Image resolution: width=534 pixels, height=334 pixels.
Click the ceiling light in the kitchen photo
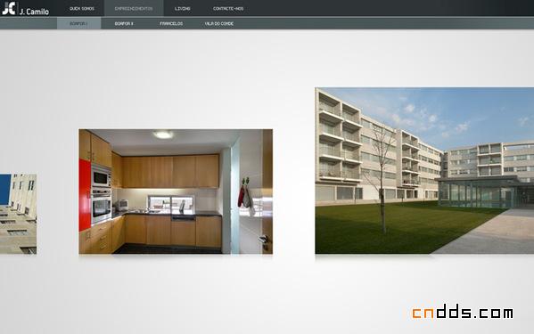click(163, 135)
